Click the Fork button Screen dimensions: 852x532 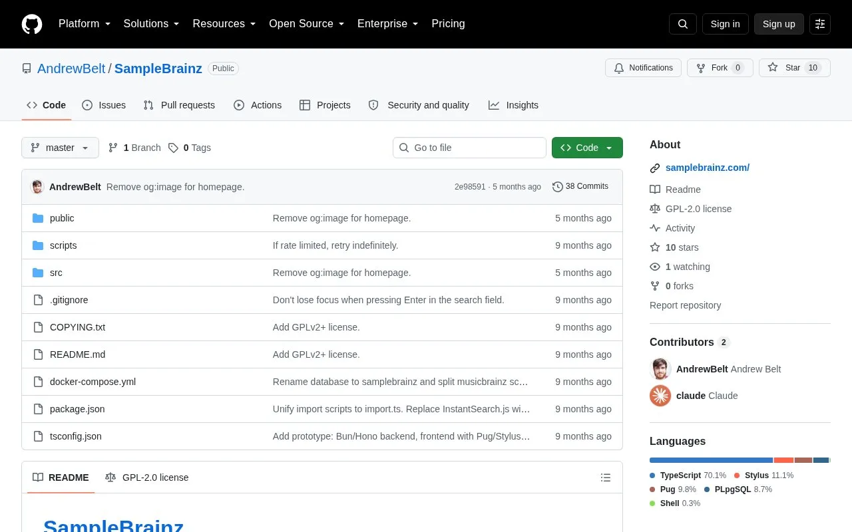coord(720,68)
